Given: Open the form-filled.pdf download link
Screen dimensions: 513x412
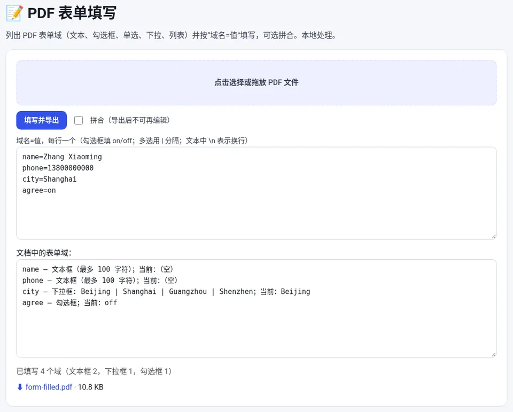Looking at the screenshot, I should 49,387.
